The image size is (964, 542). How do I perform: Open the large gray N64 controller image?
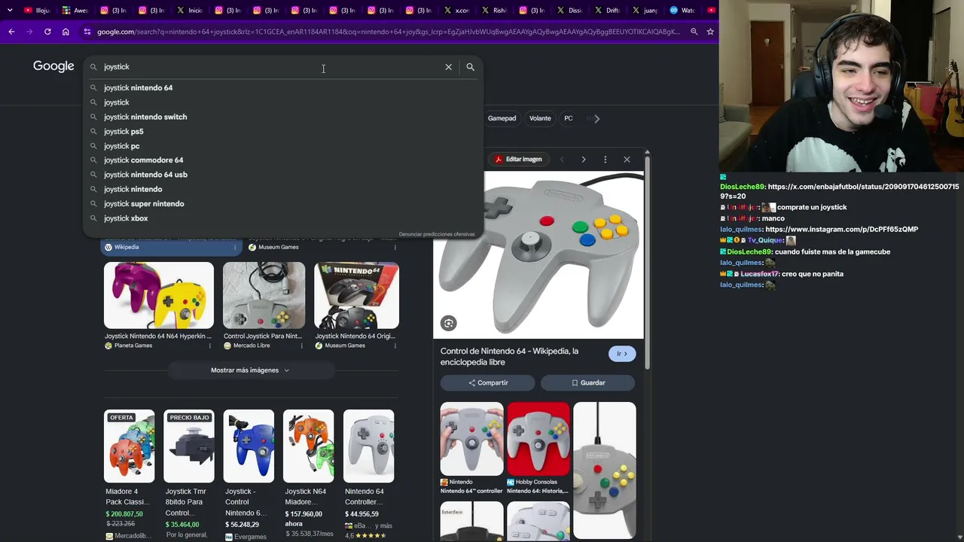point(538,255)
